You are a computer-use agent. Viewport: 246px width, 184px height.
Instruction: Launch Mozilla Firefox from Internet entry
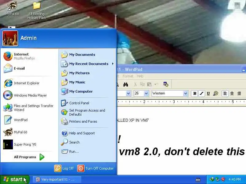29,56
